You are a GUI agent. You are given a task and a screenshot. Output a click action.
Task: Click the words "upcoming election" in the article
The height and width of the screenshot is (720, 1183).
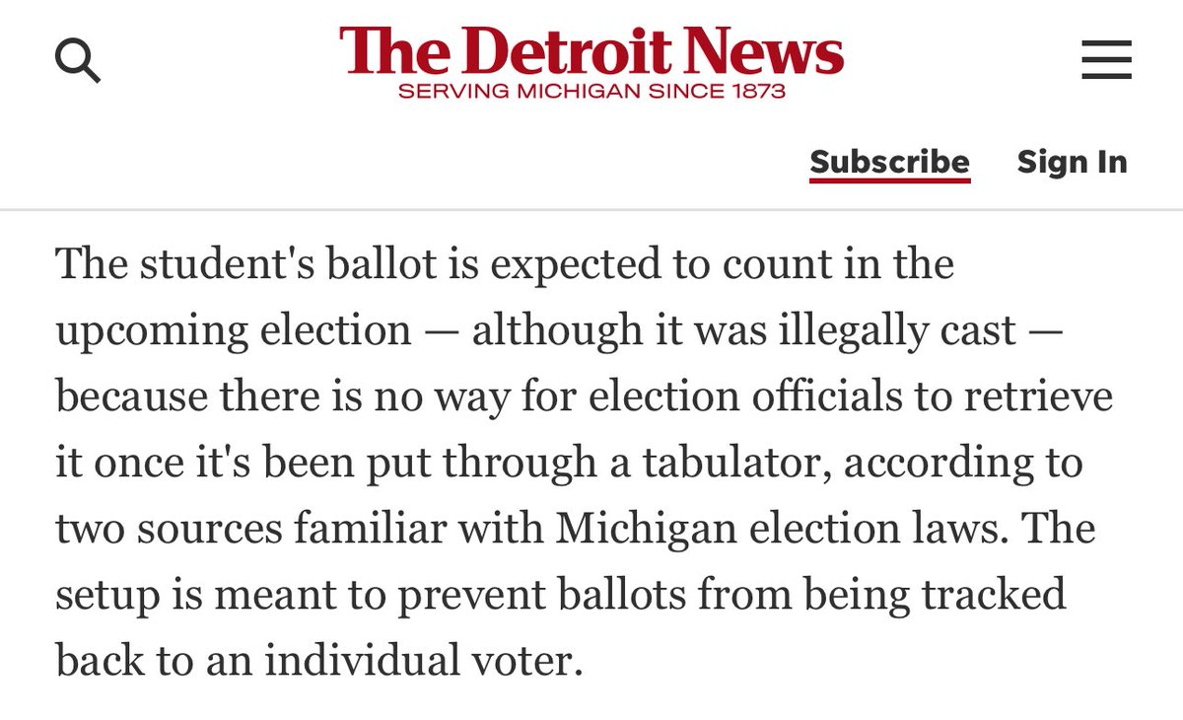coord(233,330)
